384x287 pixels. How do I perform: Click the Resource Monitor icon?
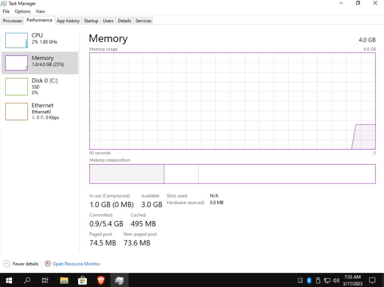click(48, 264)
